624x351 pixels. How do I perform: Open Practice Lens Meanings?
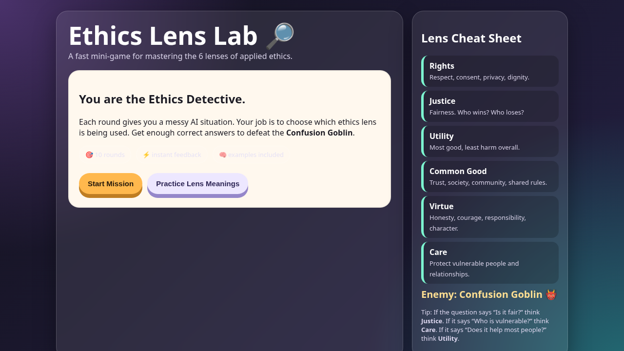(197, 184)
